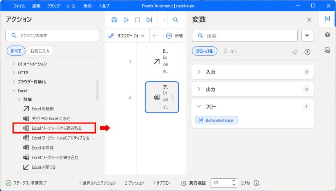Screen dimensions: 336x191
Task: Click the 1 サブフロー status text
Action: click(162, 183)
